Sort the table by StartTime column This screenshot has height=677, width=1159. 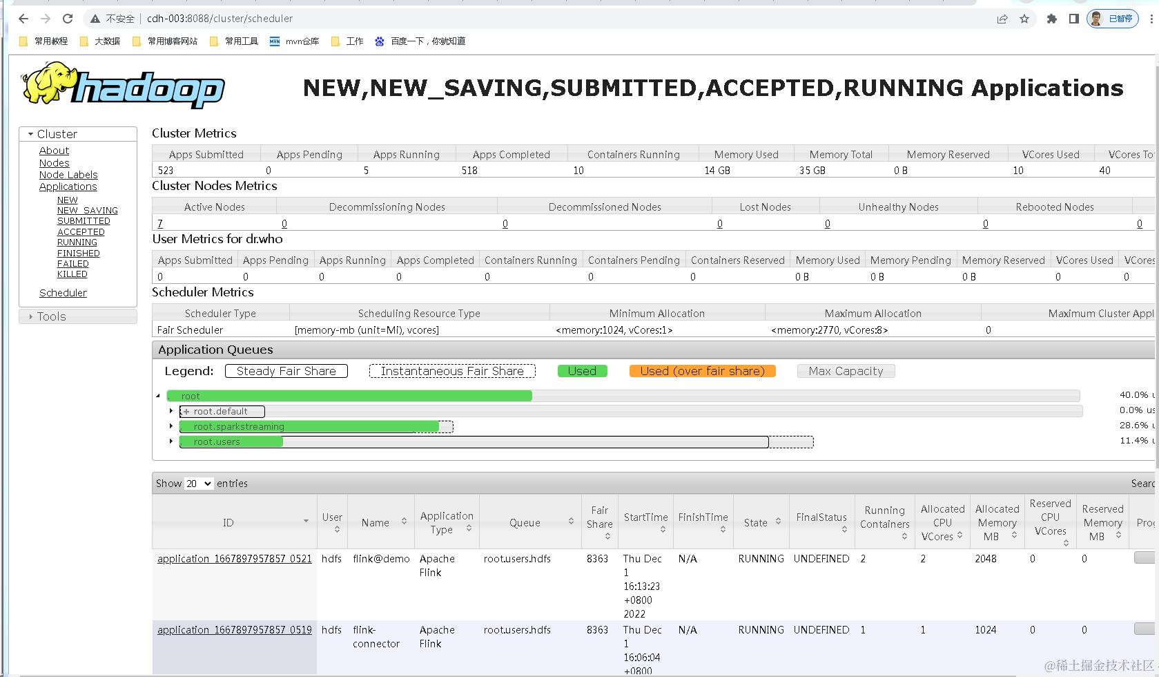(645, 522)
